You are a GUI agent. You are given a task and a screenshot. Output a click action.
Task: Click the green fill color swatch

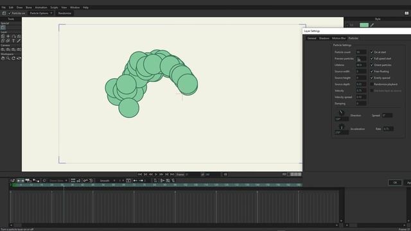(x=364, y=25)
